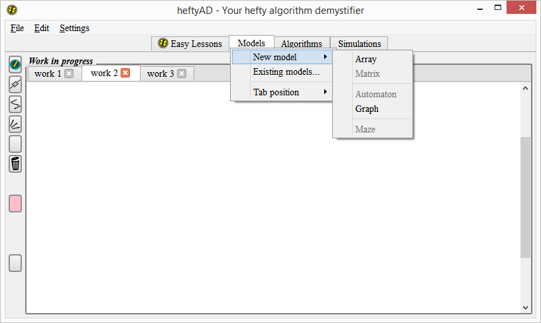Close the work 3 tab
The image size is (541, 323).
tap(182, 73)
